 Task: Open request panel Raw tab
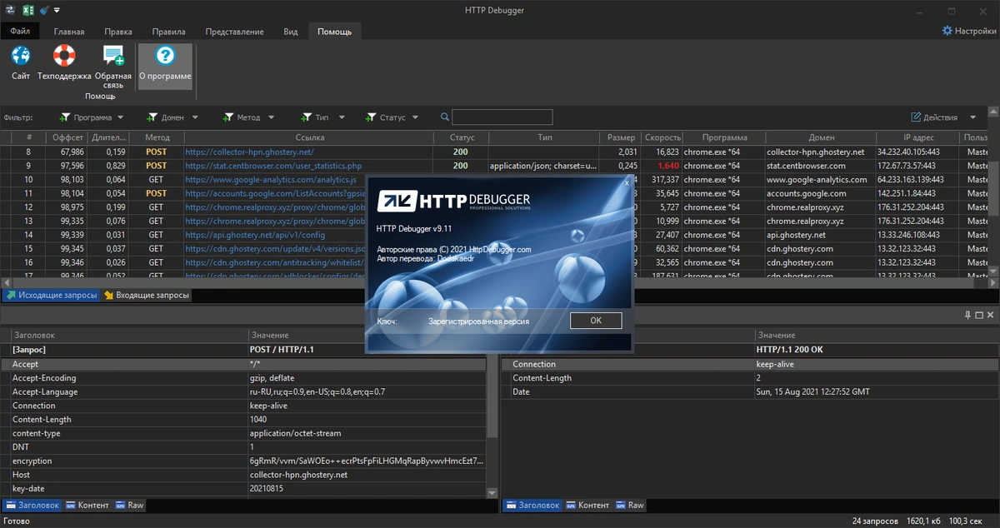pyautogui.click(x=129, y=505)
